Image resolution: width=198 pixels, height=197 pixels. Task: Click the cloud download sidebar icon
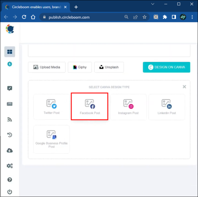click(x=9, y=150)
